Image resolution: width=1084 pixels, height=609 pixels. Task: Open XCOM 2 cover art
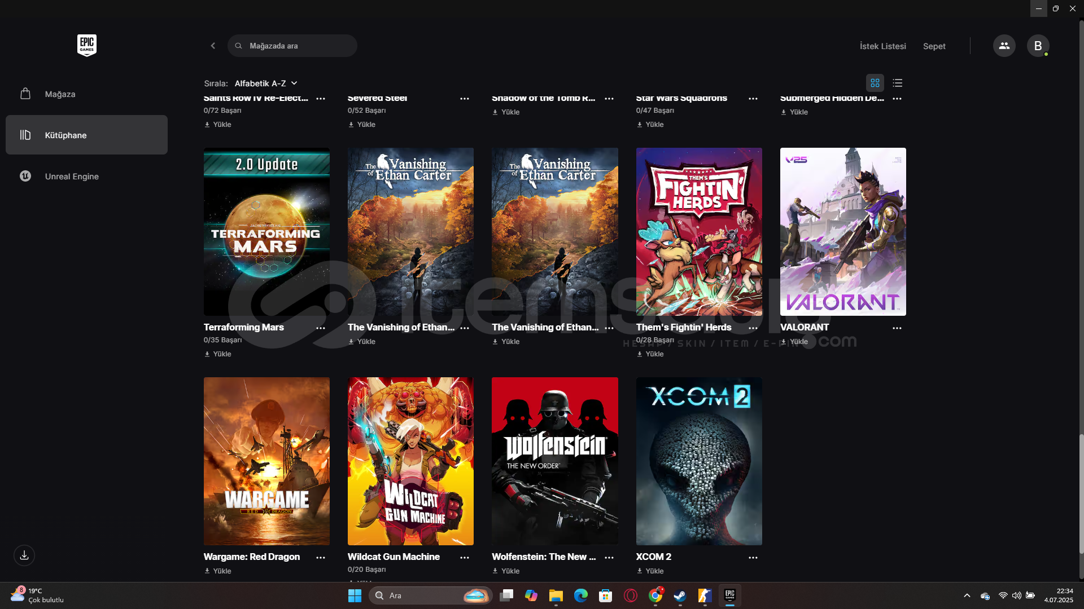[699, 461]
